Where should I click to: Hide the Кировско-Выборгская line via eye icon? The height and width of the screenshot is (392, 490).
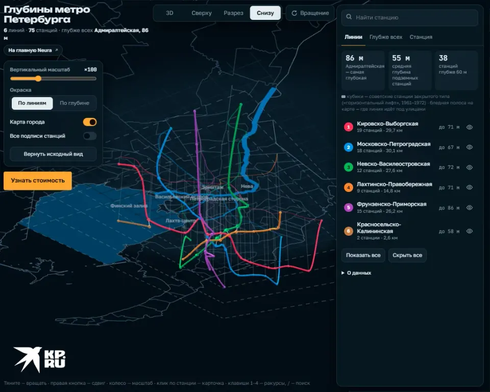pyautogui.click(x=470, y=127)
